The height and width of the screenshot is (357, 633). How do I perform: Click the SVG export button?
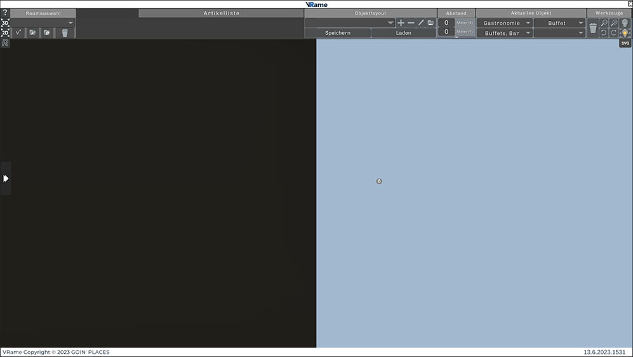pyautogui.click(x=625, y=43)
